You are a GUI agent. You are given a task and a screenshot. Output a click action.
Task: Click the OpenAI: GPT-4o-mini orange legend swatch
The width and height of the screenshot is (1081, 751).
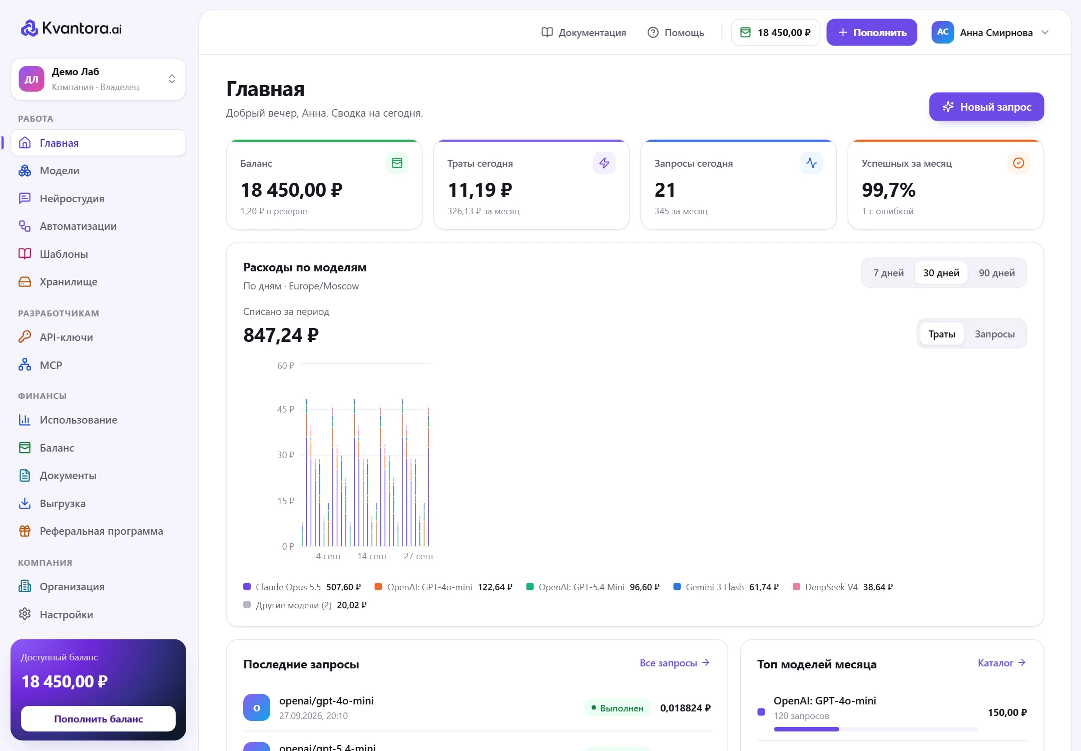click(x=378, y=587)
